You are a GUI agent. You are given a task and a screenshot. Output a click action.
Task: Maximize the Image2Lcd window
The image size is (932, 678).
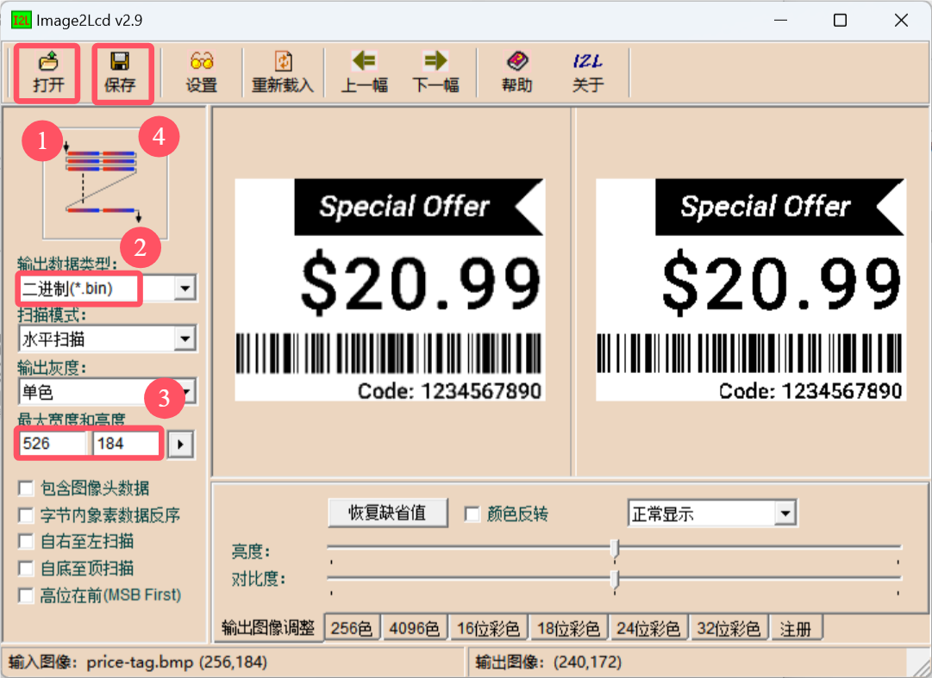840,20
